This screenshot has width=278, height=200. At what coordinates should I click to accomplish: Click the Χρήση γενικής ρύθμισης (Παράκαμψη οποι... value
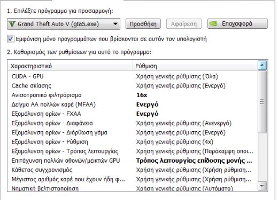[195, 151]
